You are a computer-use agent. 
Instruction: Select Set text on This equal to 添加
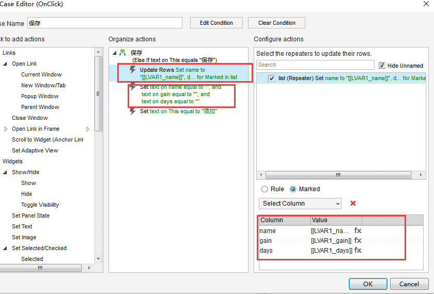pos(178,111)
